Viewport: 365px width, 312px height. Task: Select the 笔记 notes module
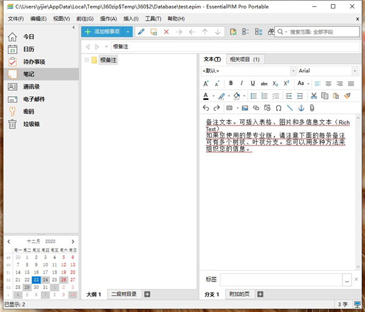[x=41, y=74]
